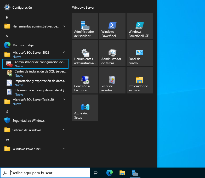Click the Task View button on the taskbar

pyautogui.click(x=96, y=173)
